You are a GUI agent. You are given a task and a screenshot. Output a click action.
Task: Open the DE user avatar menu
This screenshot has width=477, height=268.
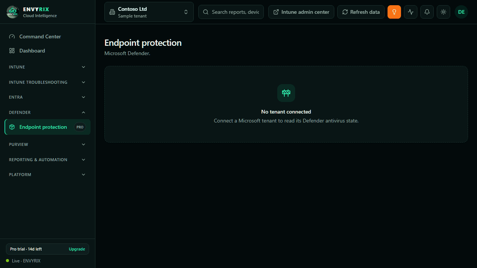(461, 12)
